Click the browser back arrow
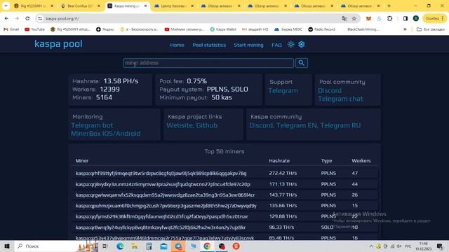The image size is (449, 252). [x=6, y=19]
